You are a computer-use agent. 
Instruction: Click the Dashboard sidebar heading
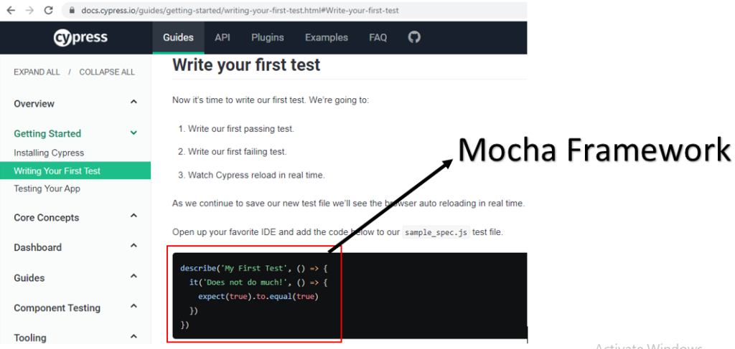click(x=37, y=247)
